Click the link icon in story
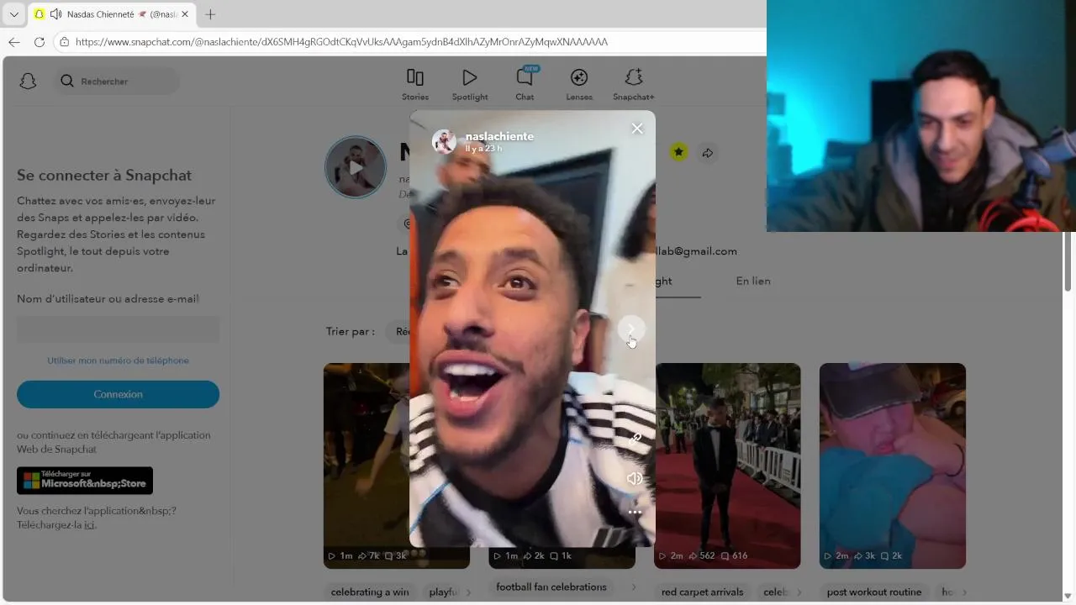1076x605 pixels. [635, 439]
